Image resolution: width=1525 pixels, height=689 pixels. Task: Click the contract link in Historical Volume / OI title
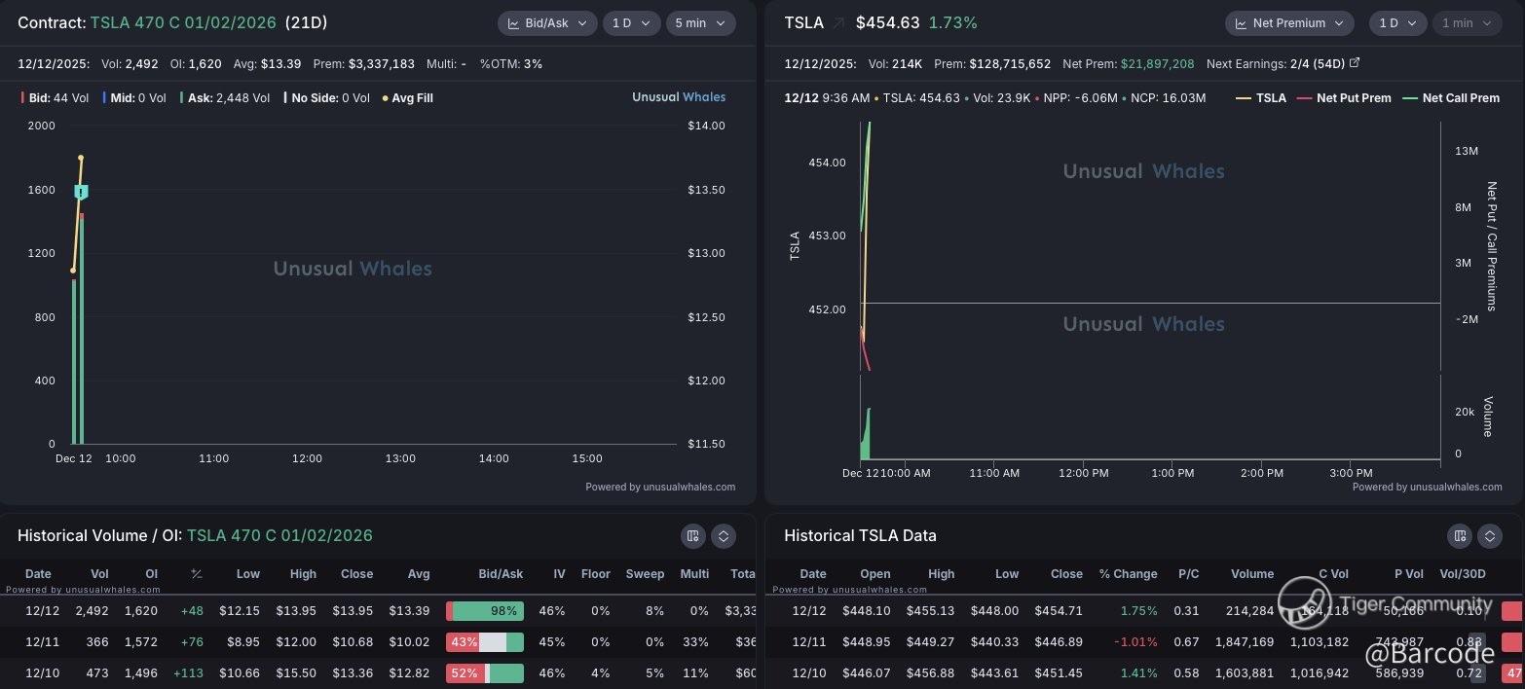click(279, 535)
